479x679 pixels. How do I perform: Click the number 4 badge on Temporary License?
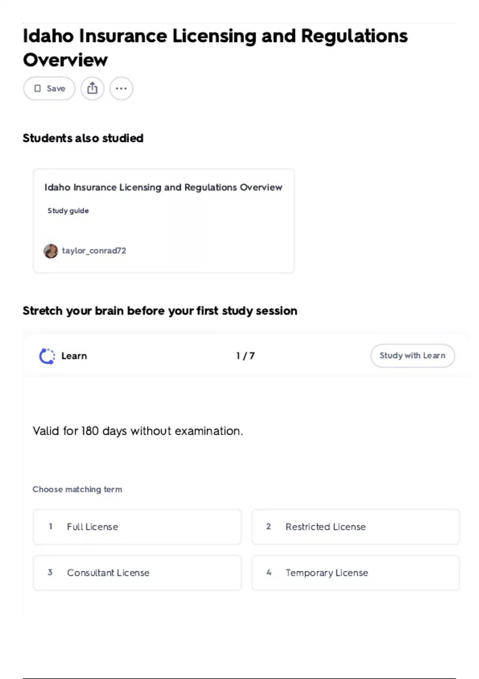(x=269, y=572)
